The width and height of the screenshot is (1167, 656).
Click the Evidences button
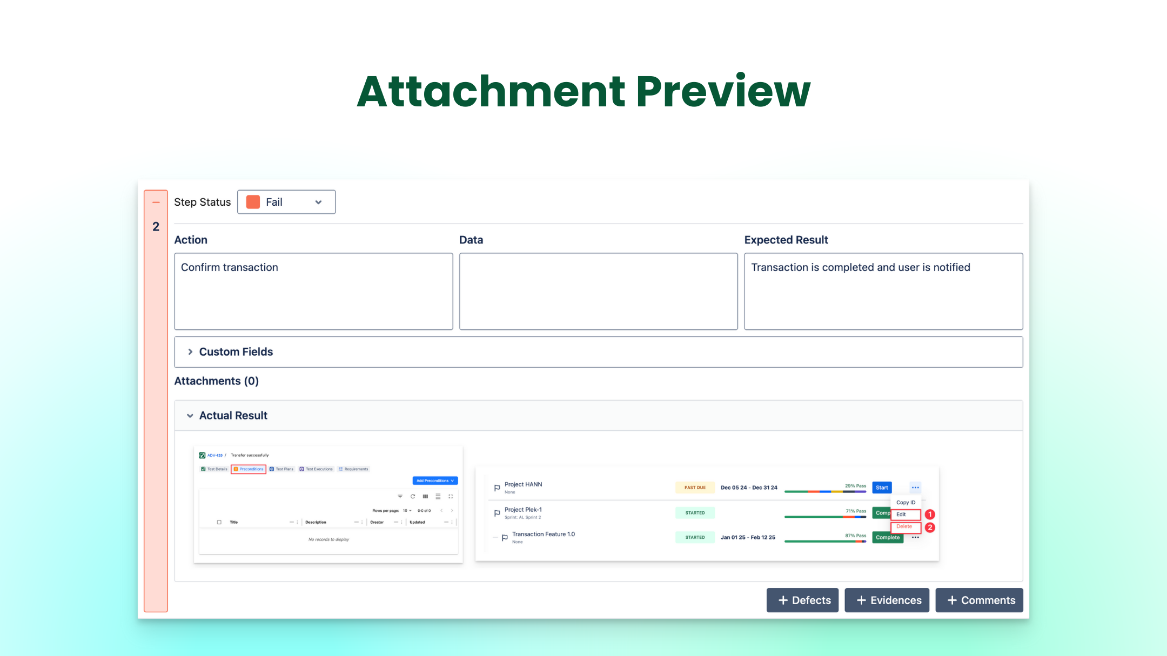tap(887, 600)
